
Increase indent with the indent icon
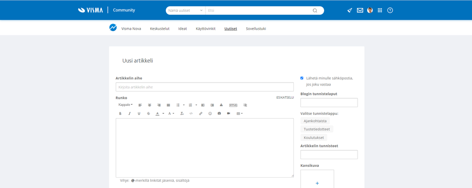click(x=212, y=105)
